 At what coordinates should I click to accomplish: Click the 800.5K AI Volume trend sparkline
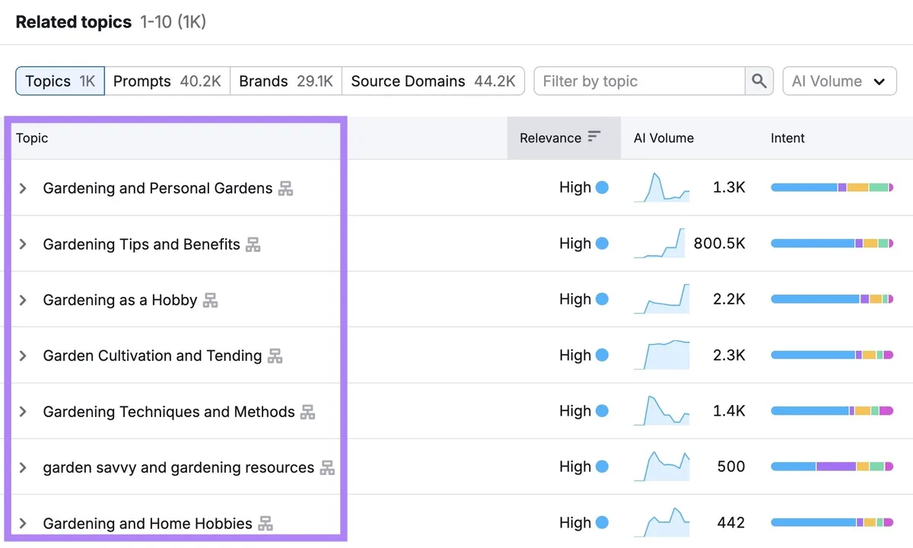(x=660, y=244)
